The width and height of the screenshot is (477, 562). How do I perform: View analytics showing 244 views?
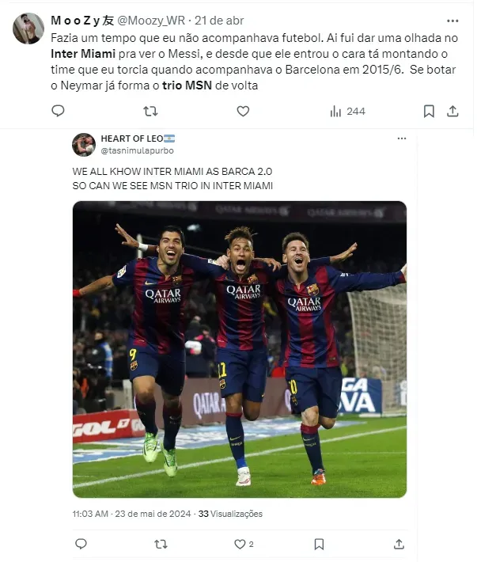click(x=347, y=112)
